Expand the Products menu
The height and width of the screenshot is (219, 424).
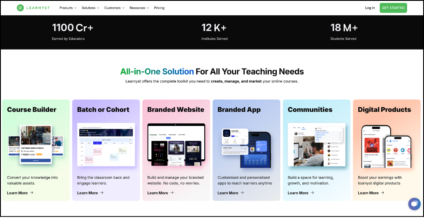click(x=68, y=8)
